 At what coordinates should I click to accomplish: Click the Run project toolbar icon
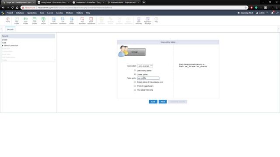pyautogui.click(x=43, y=20)
